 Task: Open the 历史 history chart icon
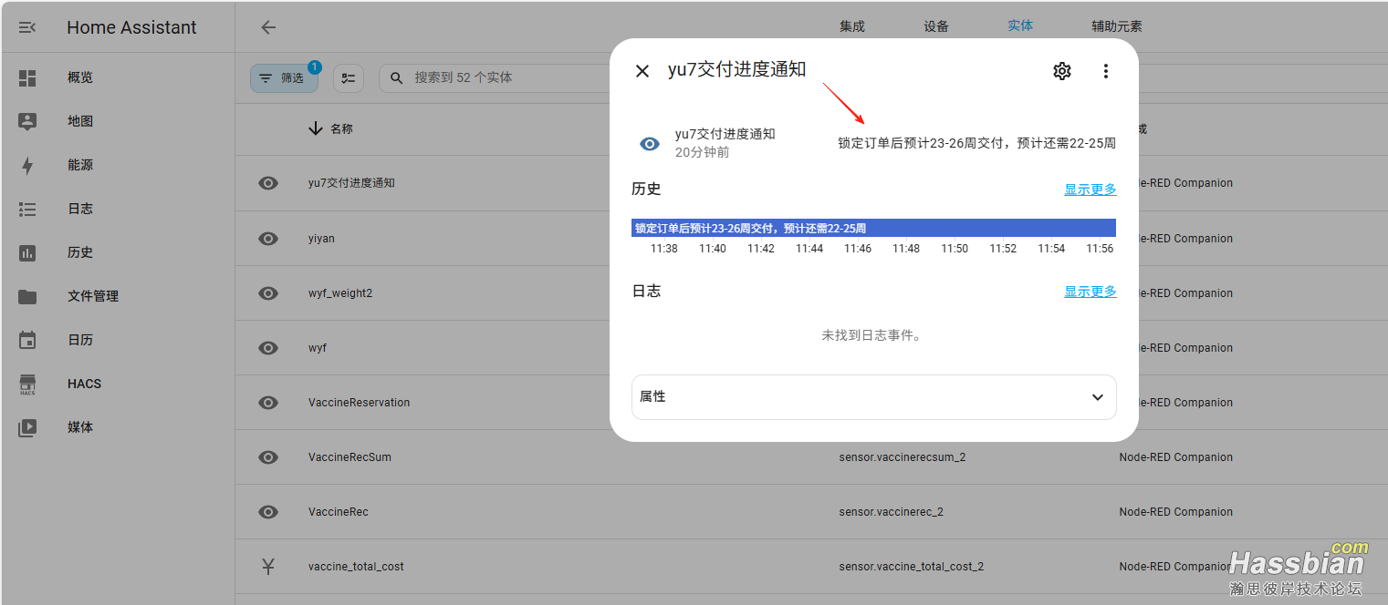coord(27,252)
